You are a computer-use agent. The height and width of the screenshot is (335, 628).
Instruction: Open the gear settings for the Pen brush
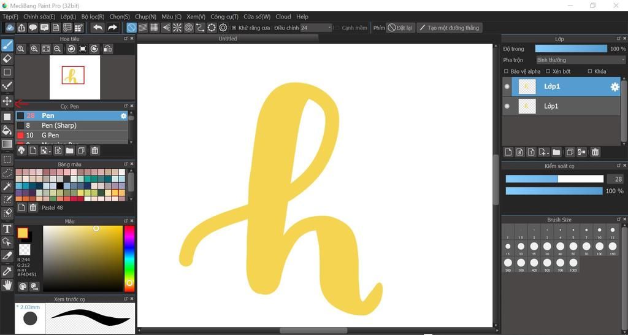(124, 116)
